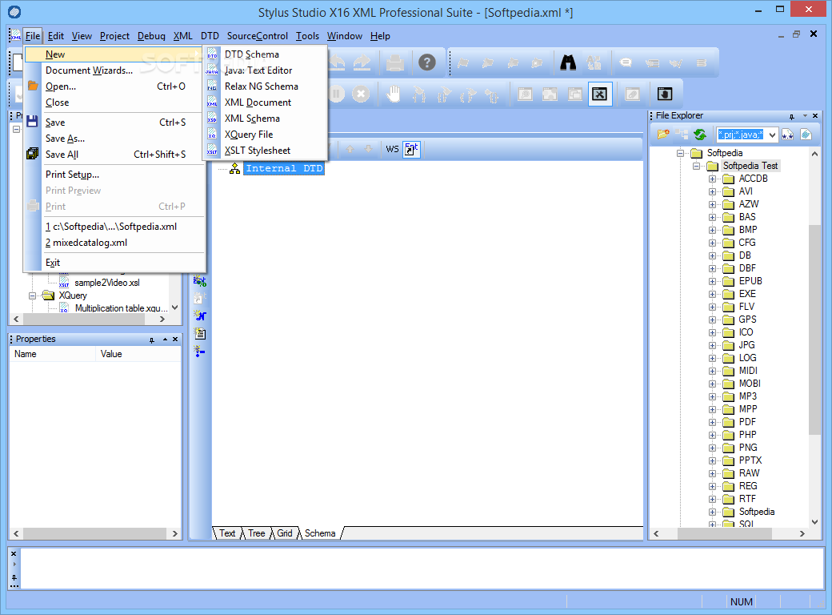Image resolution: width=832 pixels, height=615 pixels.
Task: Click the Save All icon in File menu
Action: 32,154
